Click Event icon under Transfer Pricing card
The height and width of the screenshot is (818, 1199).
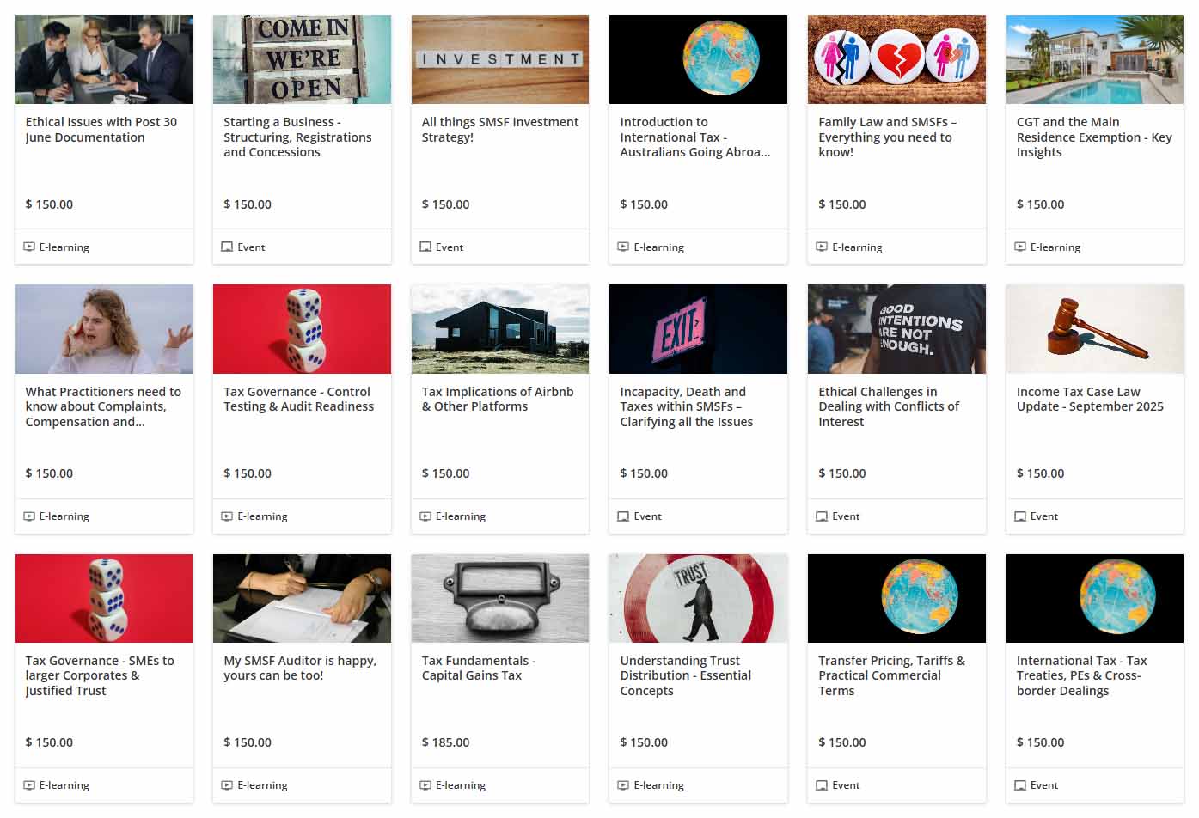(822, 785)
